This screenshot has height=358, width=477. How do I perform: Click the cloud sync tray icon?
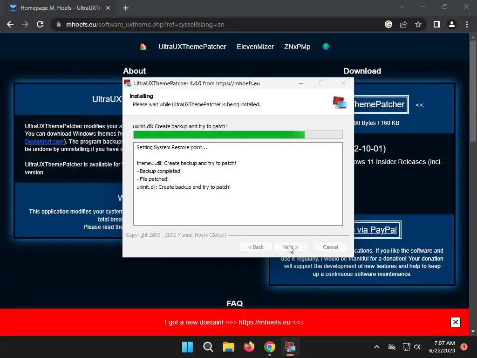click(x=392, y=347)
